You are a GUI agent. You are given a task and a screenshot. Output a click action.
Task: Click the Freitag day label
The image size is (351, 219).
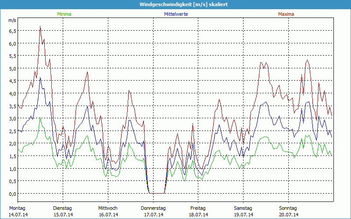click(x=198, y=208)
